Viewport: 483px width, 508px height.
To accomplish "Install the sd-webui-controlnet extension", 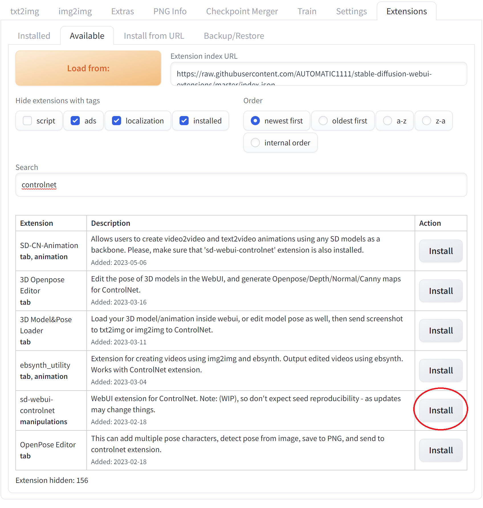I will 441,410.
